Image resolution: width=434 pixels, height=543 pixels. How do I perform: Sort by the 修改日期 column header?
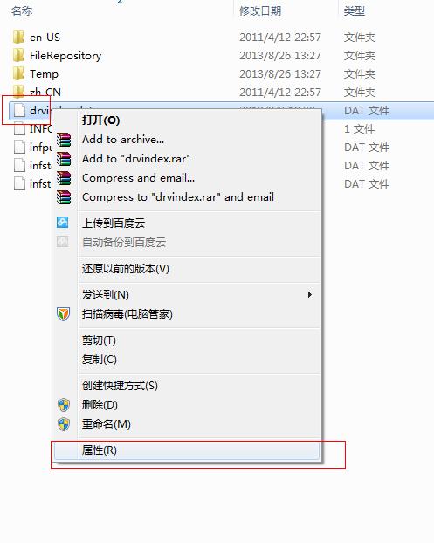tap(260, 11)
